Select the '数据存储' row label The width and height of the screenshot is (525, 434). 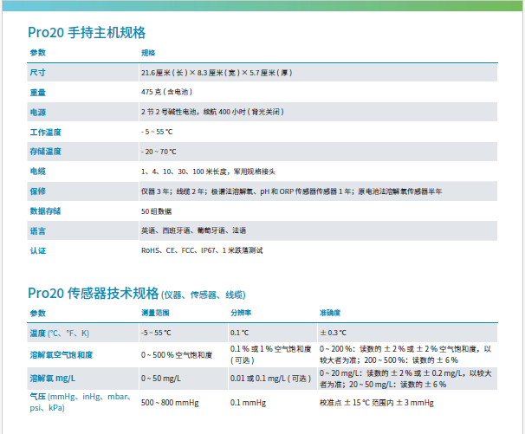(x=46, y=211)
